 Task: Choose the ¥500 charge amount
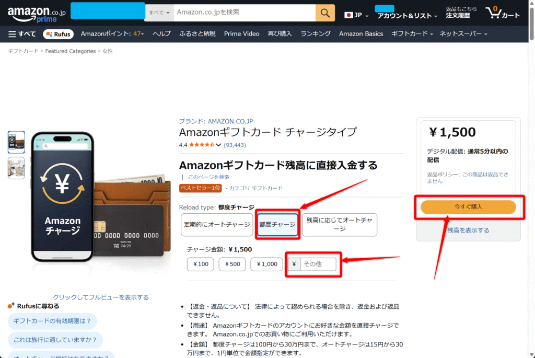coord(232,264)
